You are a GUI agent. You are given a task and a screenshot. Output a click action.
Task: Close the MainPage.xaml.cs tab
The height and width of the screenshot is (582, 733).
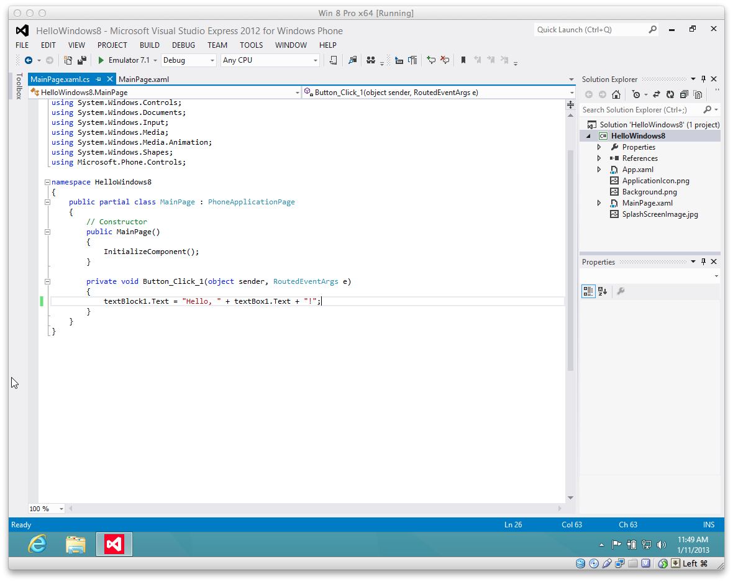tap(110, 79)
